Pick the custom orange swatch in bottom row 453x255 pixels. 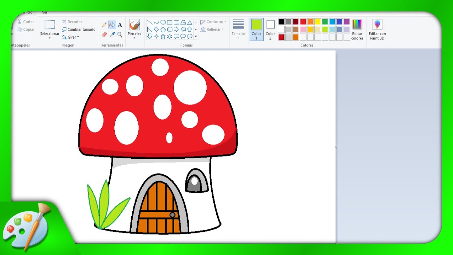pos(296,37)
